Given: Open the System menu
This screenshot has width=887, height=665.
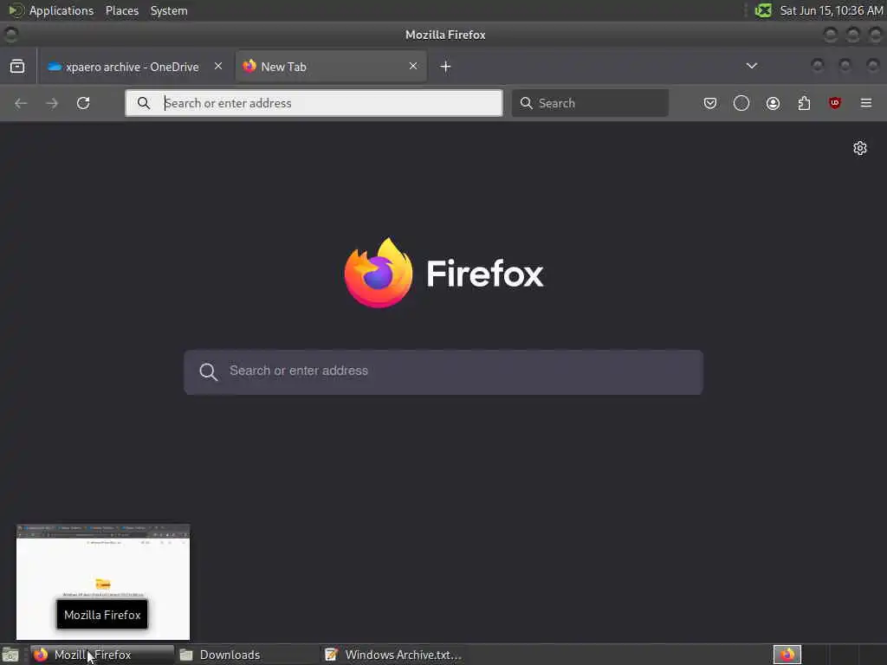Looking at the screenshot, I should 169,10.
